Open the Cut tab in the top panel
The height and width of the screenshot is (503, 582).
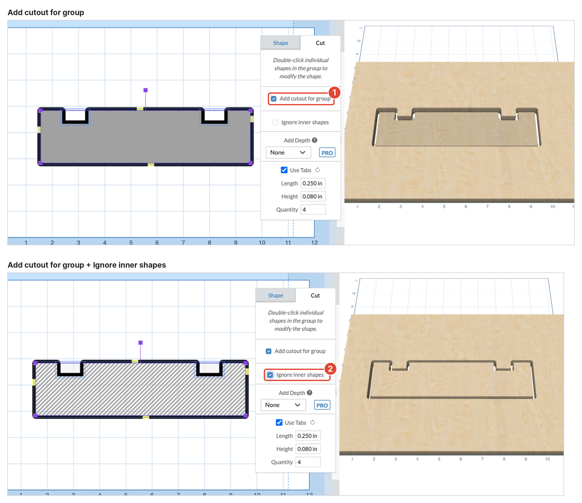[320, 43]
